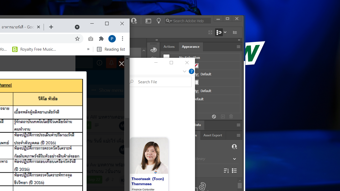Select the Appearance tab

click(x=190, y=47)
